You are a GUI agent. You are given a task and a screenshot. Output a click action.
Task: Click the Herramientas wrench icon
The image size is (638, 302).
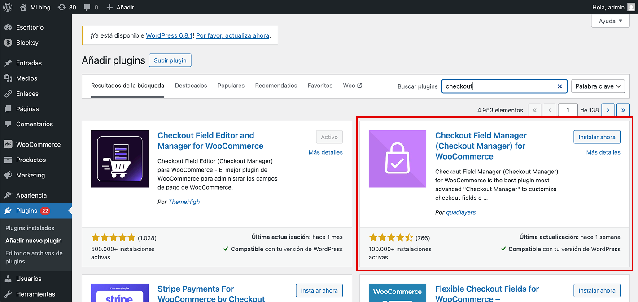pos(8,294)
